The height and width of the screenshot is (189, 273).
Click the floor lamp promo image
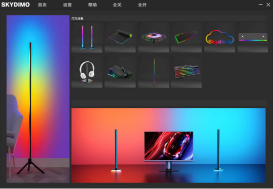(x=38, y=99)
